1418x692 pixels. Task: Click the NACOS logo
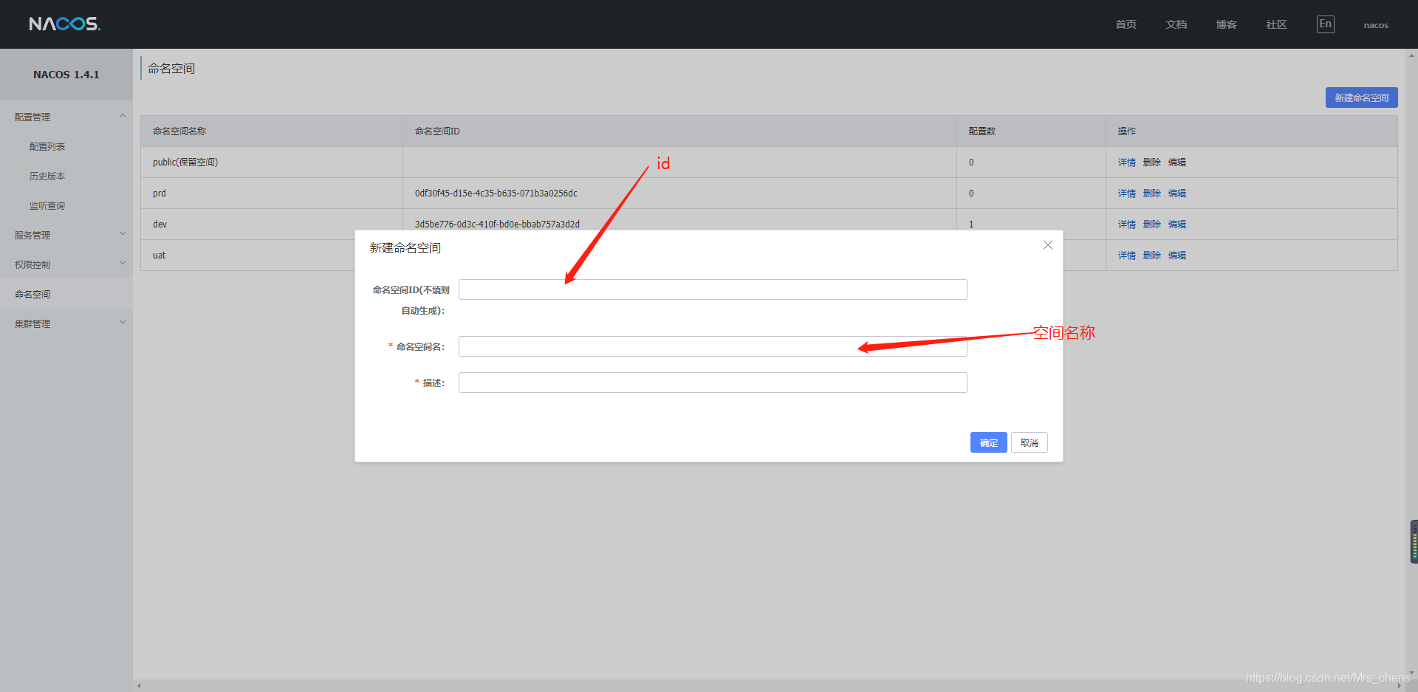point(64,24)
